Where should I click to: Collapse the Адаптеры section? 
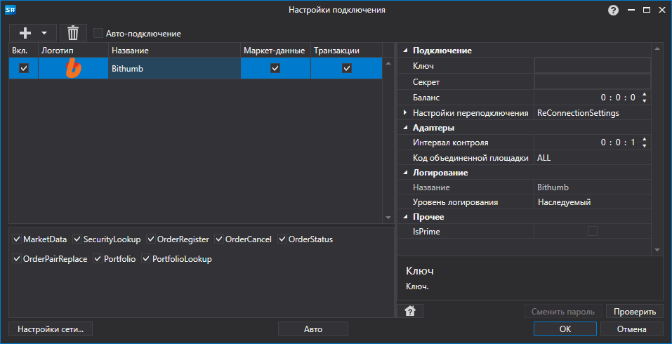coord(405,128)
